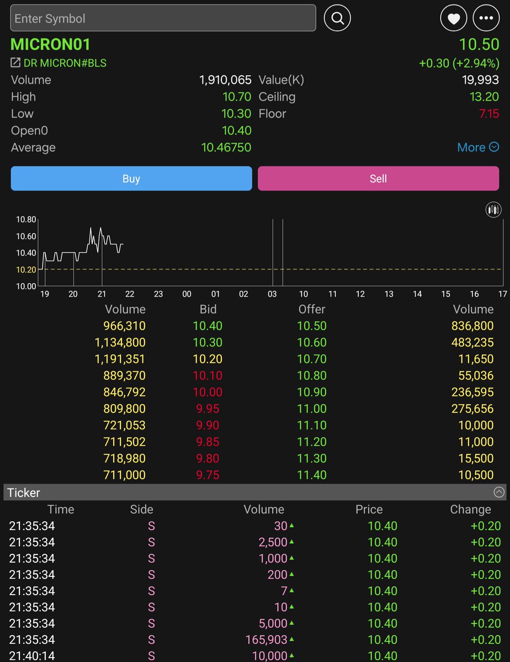Click the High value 10.70
The image size is (510, 662).
[236, 97]
